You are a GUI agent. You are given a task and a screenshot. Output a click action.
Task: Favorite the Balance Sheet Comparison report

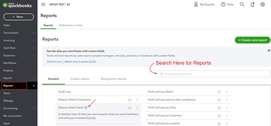130,100
